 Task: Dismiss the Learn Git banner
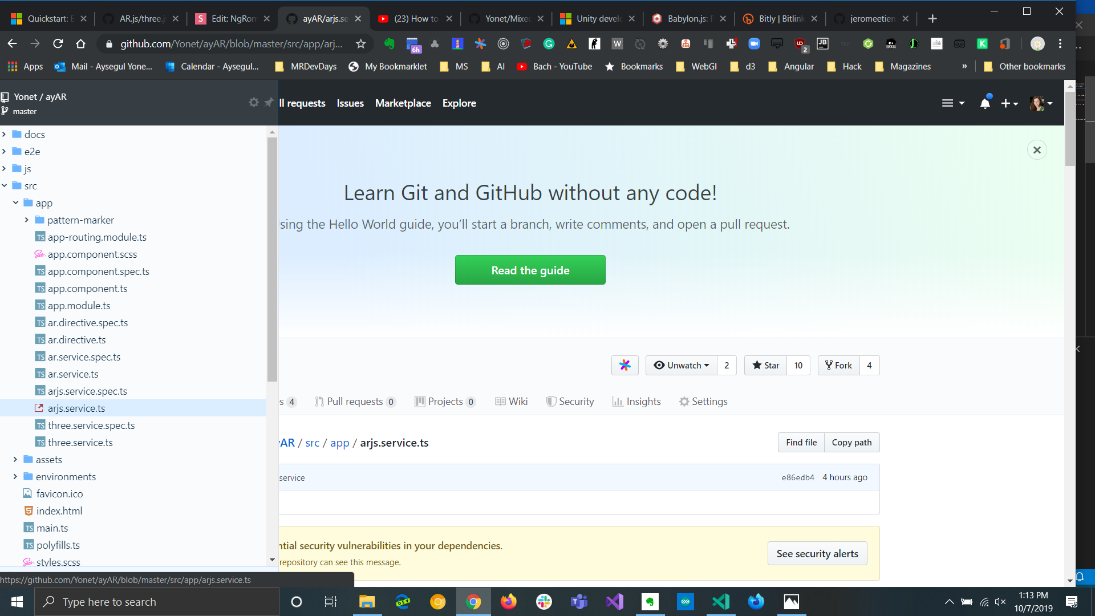tap(1037, 150)
